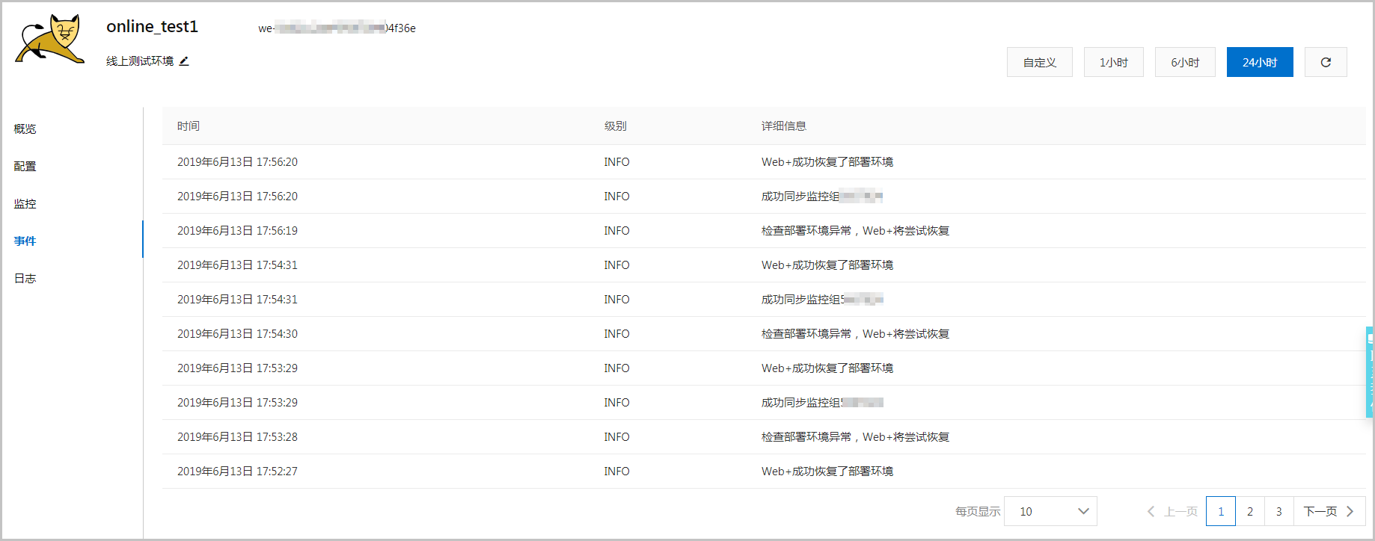This screenshot has height=541, width=1375.
Task: Open the 监控 section
Action: [25, 203]
